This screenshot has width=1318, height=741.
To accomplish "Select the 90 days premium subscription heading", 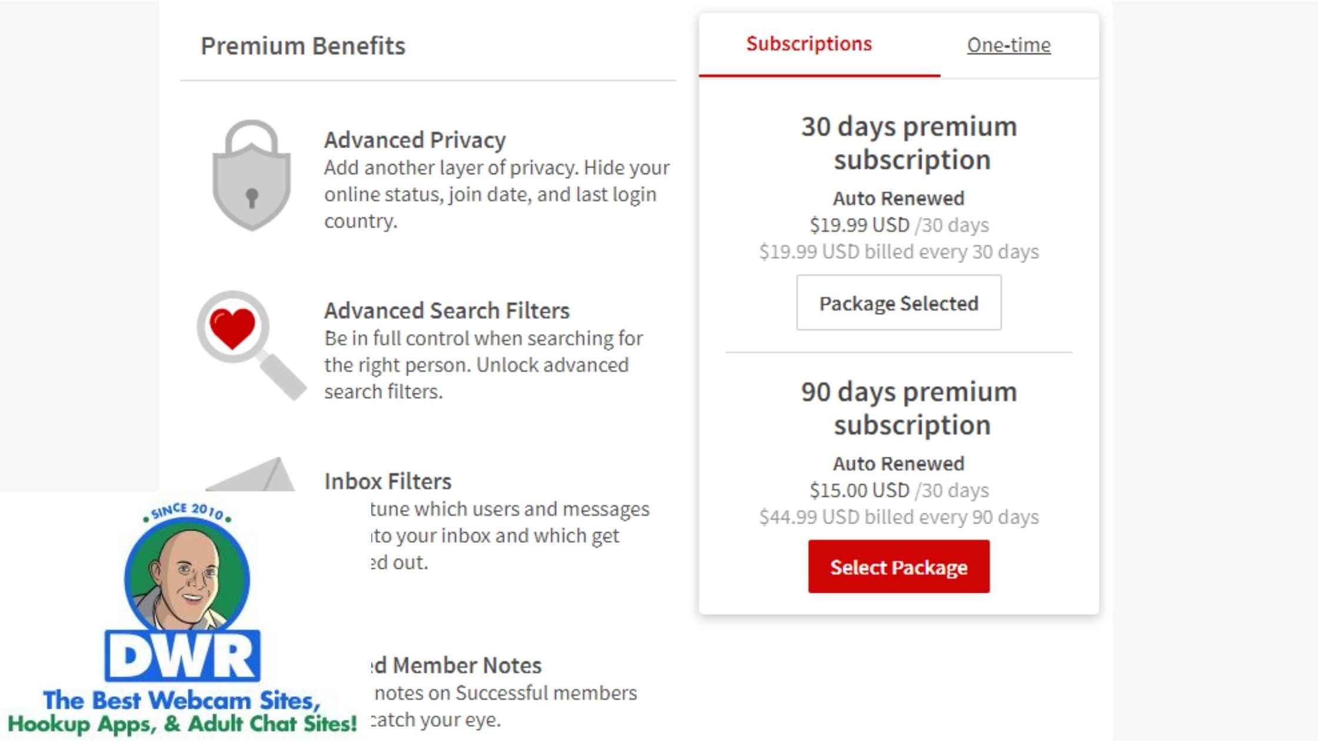I will (x=910, y=408).
